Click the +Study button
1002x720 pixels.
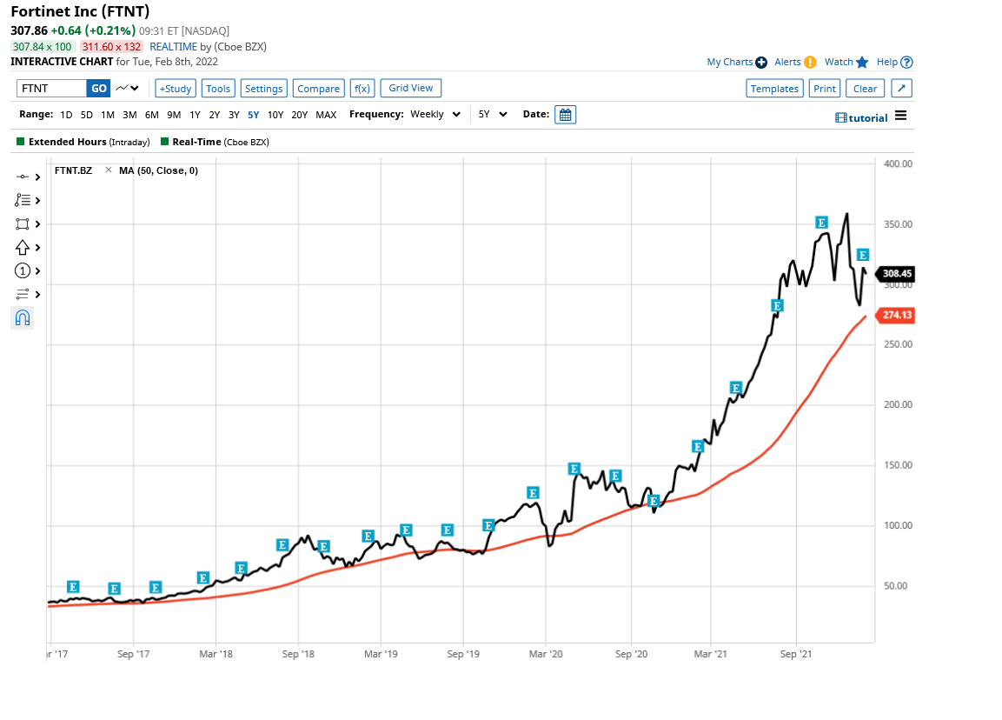176,88
